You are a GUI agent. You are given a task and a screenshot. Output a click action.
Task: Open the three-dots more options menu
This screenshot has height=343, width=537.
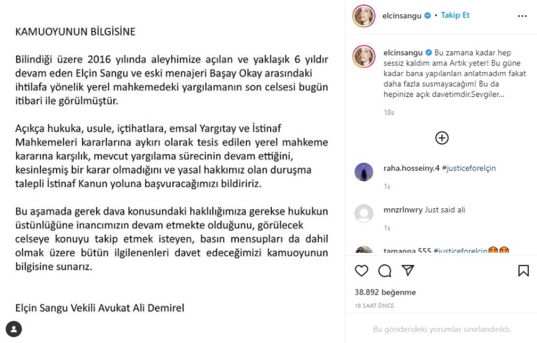point(522,16)
